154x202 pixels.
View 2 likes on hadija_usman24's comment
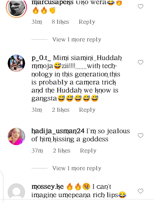point(62,151)
